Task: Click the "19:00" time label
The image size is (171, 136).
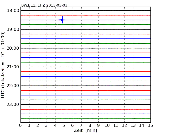Action: pos(13,29)
